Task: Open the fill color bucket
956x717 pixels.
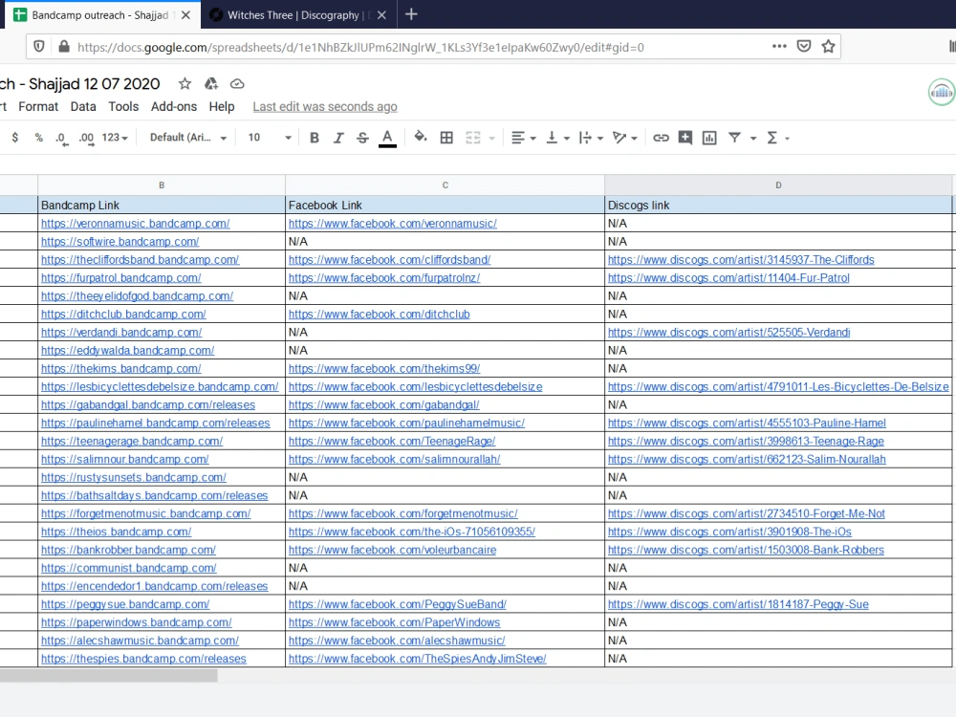Action: point(421,137)
